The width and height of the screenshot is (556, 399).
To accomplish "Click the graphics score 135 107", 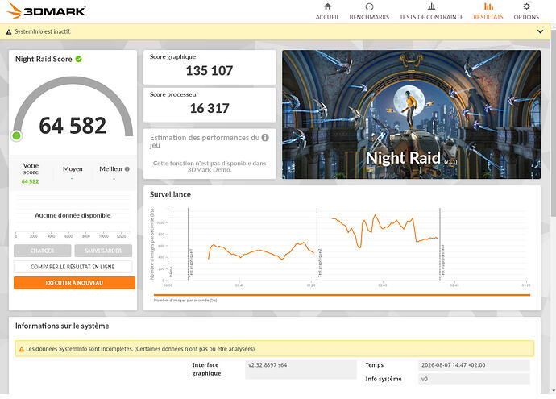I will click(x=210, y=71).
